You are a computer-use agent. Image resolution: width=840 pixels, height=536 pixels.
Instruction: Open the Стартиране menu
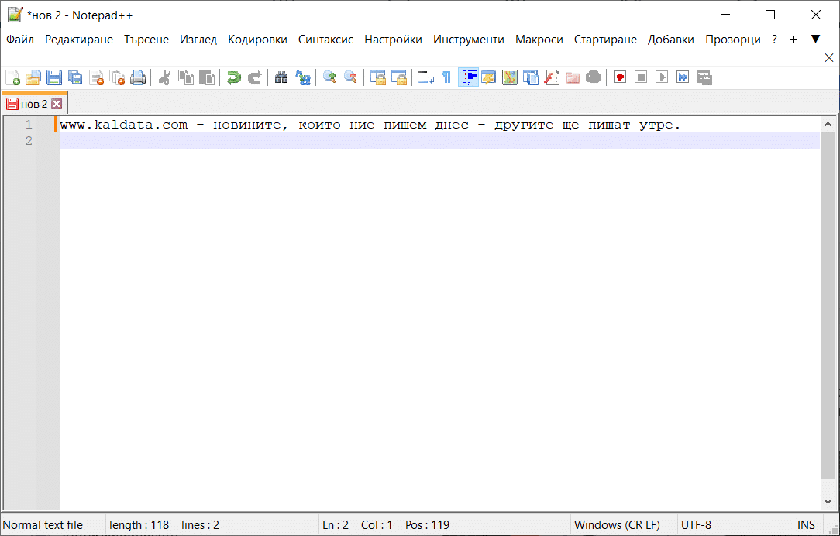[x=605, y=40]
